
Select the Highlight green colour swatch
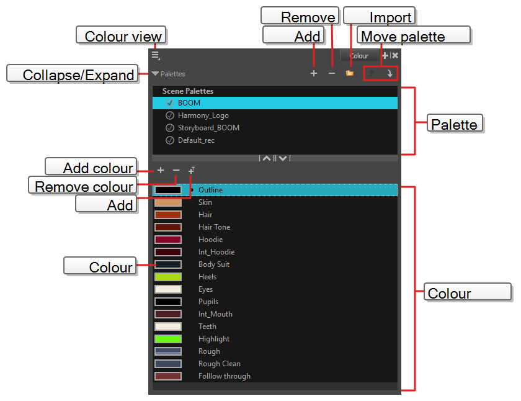[168, 339]
